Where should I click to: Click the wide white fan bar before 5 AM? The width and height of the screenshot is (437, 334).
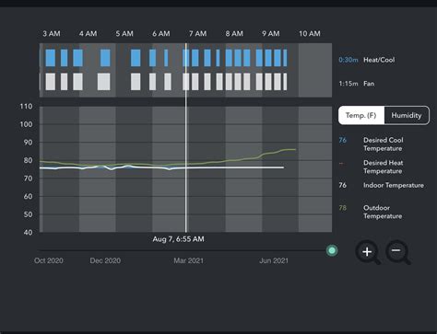103,81
